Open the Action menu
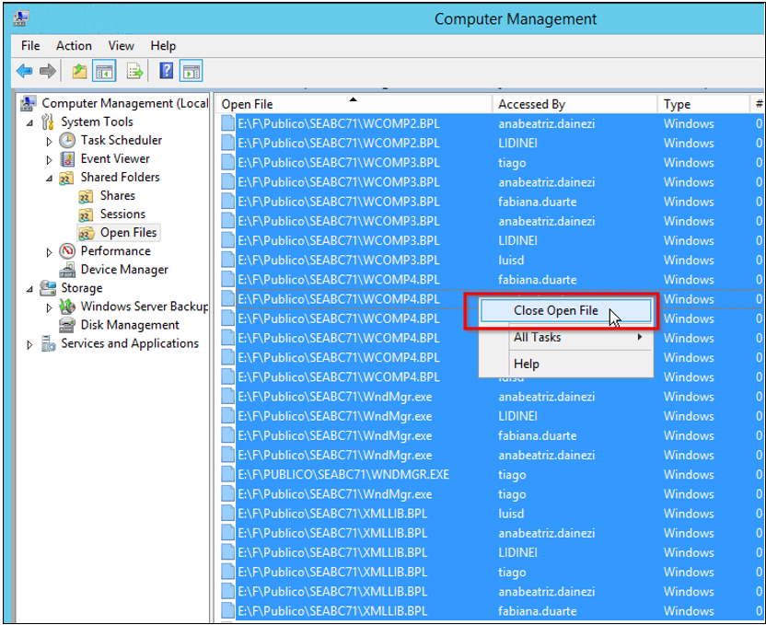This screenshot has width=766, height=625. [74, 45]
